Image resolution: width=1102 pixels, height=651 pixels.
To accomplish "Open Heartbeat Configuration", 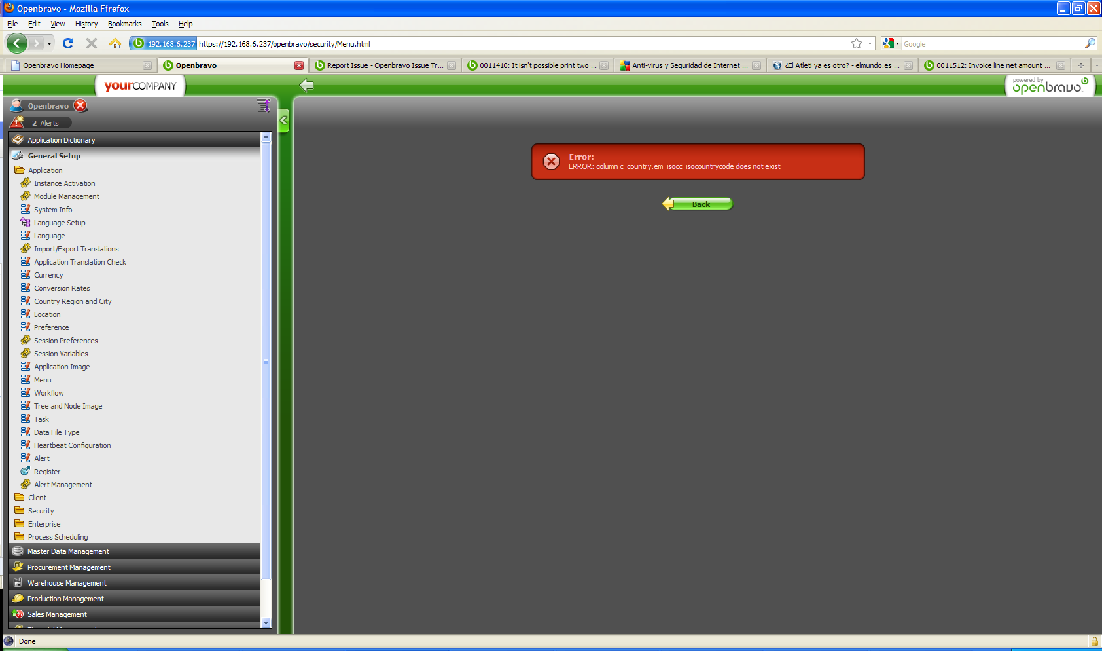I will point(73,445).
